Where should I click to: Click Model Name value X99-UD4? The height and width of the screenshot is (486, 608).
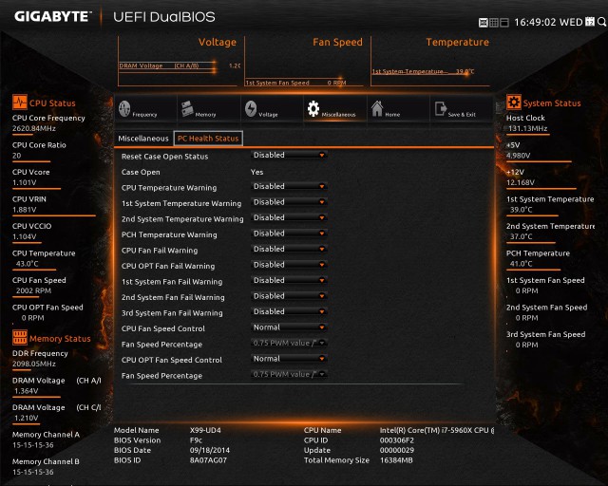pyautogui.click(x=205, y=430)
